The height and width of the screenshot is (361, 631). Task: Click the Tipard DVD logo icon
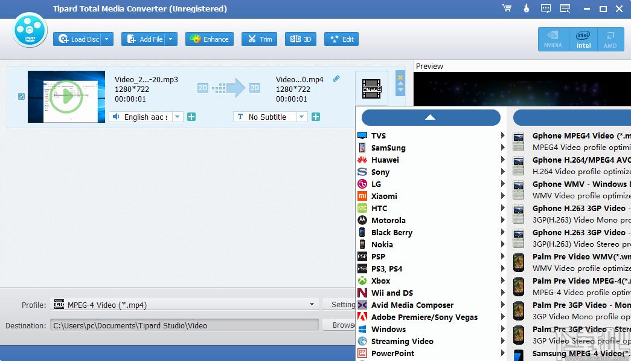pyautogui.click(x=30, y=30)
